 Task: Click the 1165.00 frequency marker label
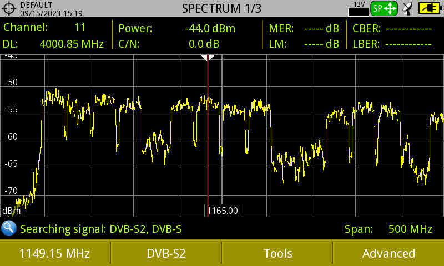[223, 211]
